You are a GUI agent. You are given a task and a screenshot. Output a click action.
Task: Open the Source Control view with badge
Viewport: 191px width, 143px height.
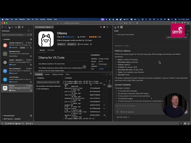(9, 27)
